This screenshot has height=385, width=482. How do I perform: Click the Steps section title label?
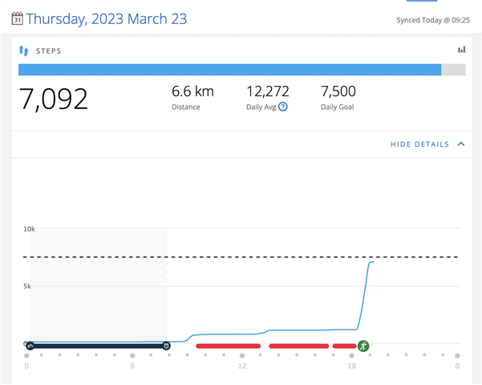click(50, 50)
